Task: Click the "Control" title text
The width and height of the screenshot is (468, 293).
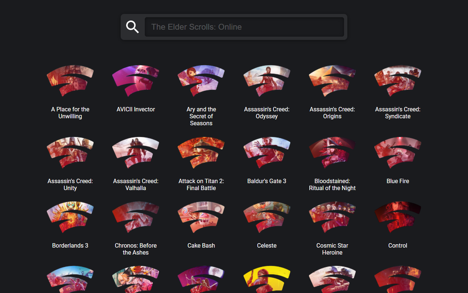Action: pos(398,245)
